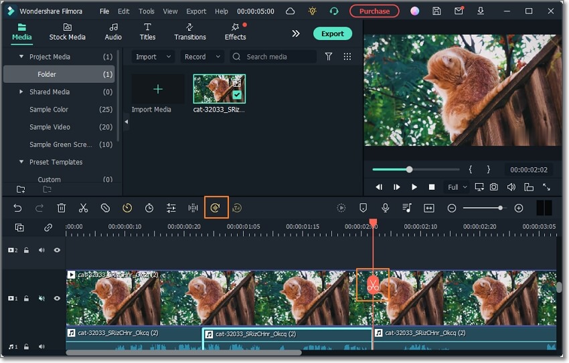Click the timeline zoom slider

click(x=483, y=208)
